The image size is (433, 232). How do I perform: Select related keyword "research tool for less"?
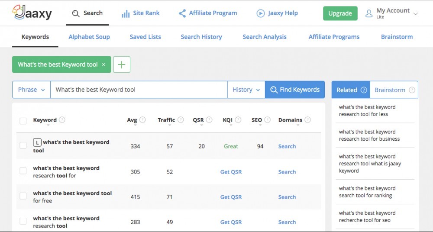click(367, 110)
